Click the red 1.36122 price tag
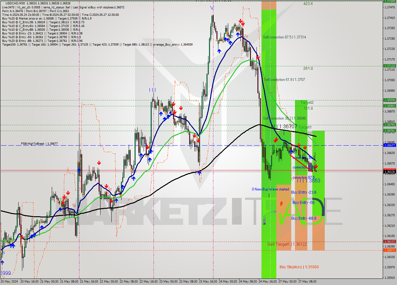397x285 pixels. (x=390, y=241)
